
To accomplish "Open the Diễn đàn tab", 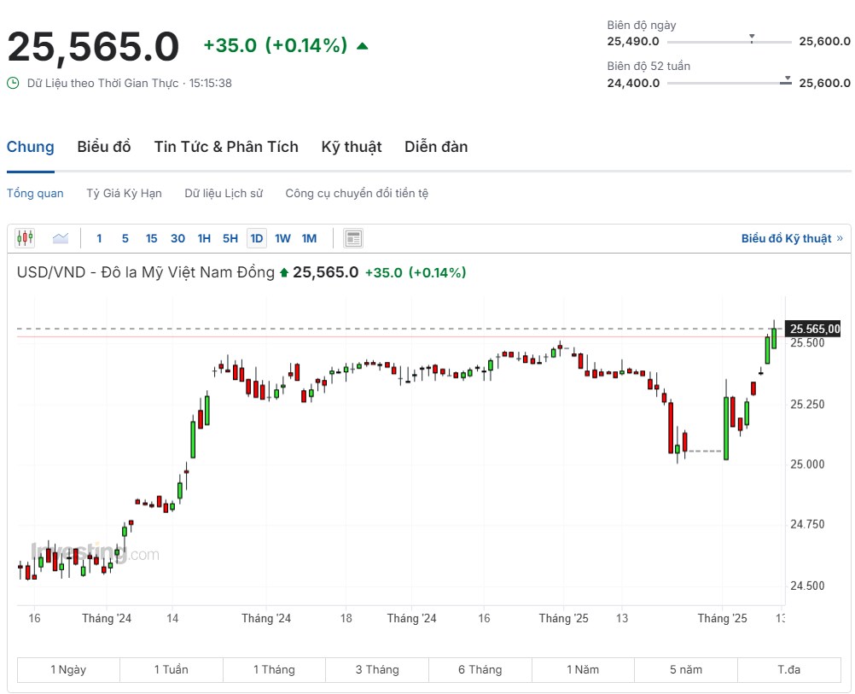I will [x=436, y=147].
